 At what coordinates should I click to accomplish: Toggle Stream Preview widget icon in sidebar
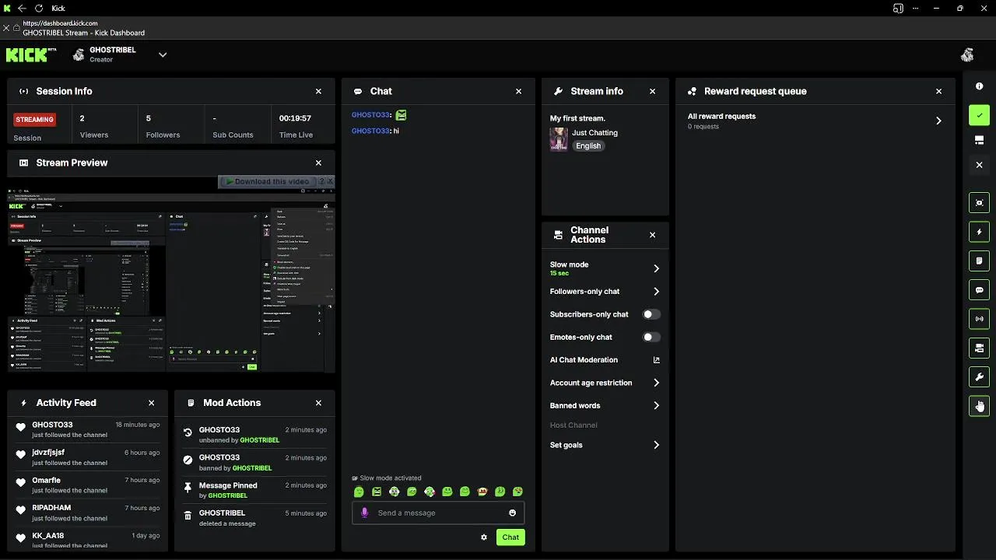[x=979, y=202]
